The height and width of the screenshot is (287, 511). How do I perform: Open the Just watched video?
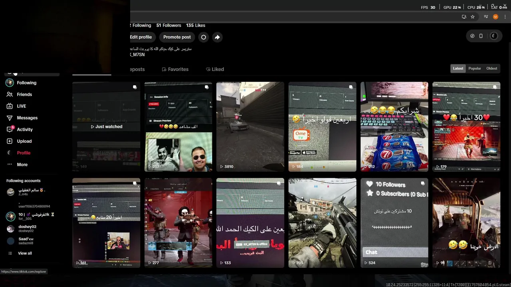tap(106, 127)
